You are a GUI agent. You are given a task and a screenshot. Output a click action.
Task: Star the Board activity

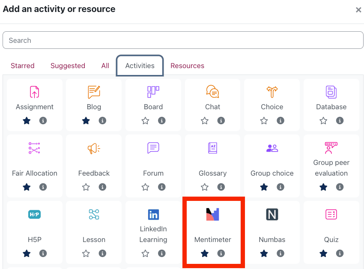145,120
